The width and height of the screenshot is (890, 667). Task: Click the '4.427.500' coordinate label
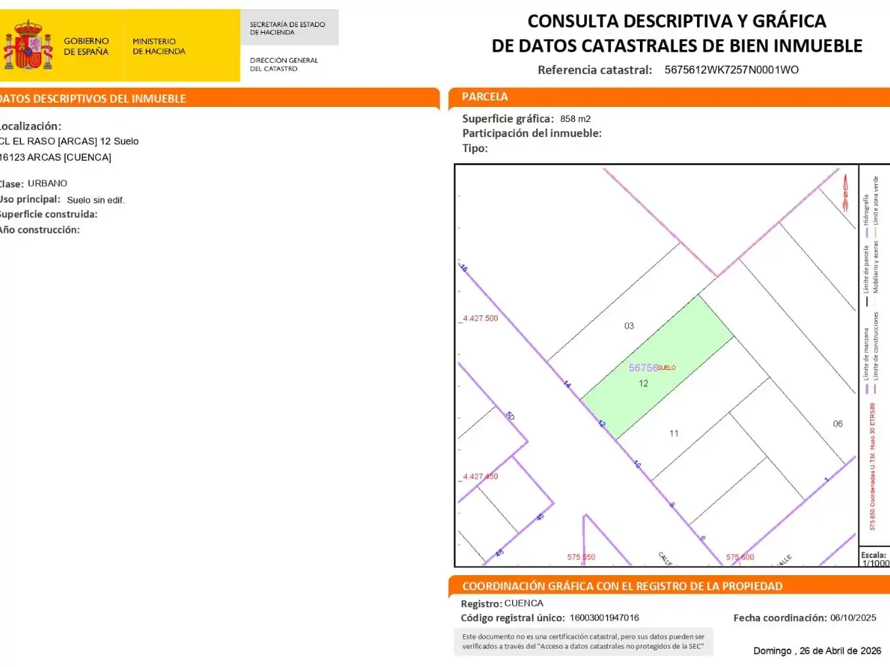point(480,318)
